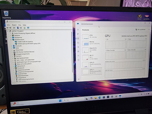Open the Task Manager hamburger navigation menu
The height and width of the screenshot is (114, 152).
[78, 30]
